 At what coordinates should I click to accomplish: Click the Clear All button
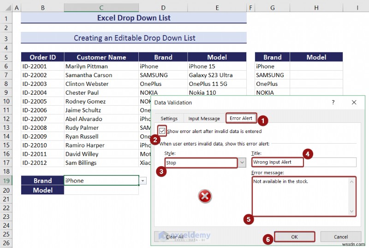(174, 237)
